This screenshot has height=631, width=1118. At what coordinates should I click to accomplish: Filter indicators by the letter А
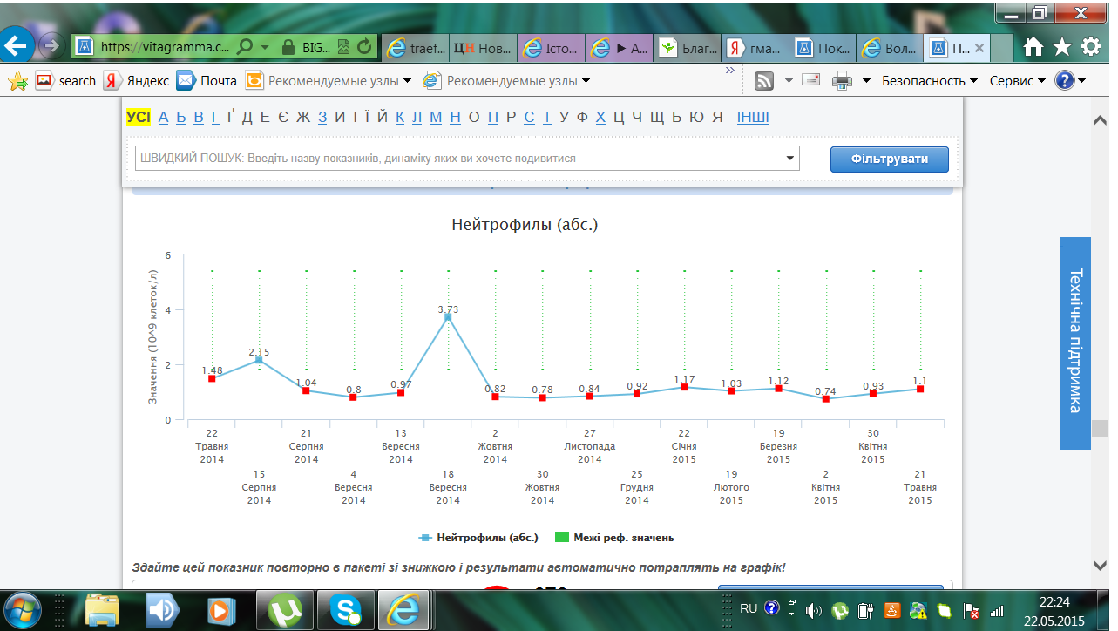[x=163, y=118]
